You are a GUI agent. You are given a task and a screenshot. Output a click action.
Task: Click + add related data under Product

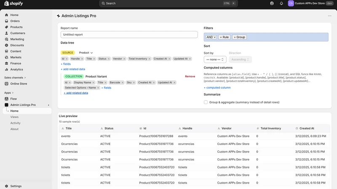73,69
